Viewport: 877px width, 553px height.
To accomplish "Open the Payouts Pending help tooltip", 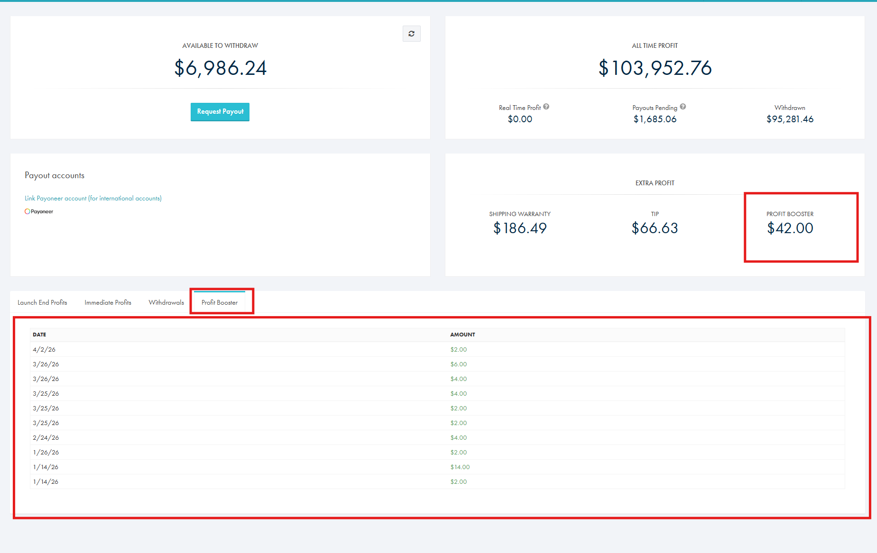I will click(x=683, y=107).
